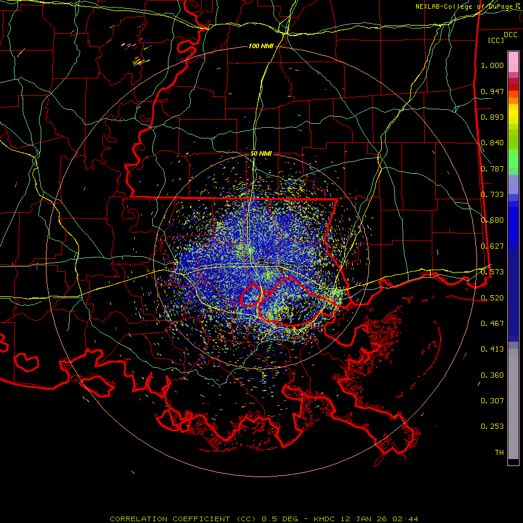
Task: Select the lavender segment of the color bar
Action: click(x=513, y=185)
